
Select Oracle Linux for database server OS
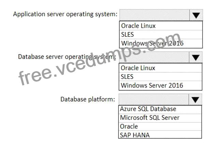pyautogui.click(x=160, y=68)
